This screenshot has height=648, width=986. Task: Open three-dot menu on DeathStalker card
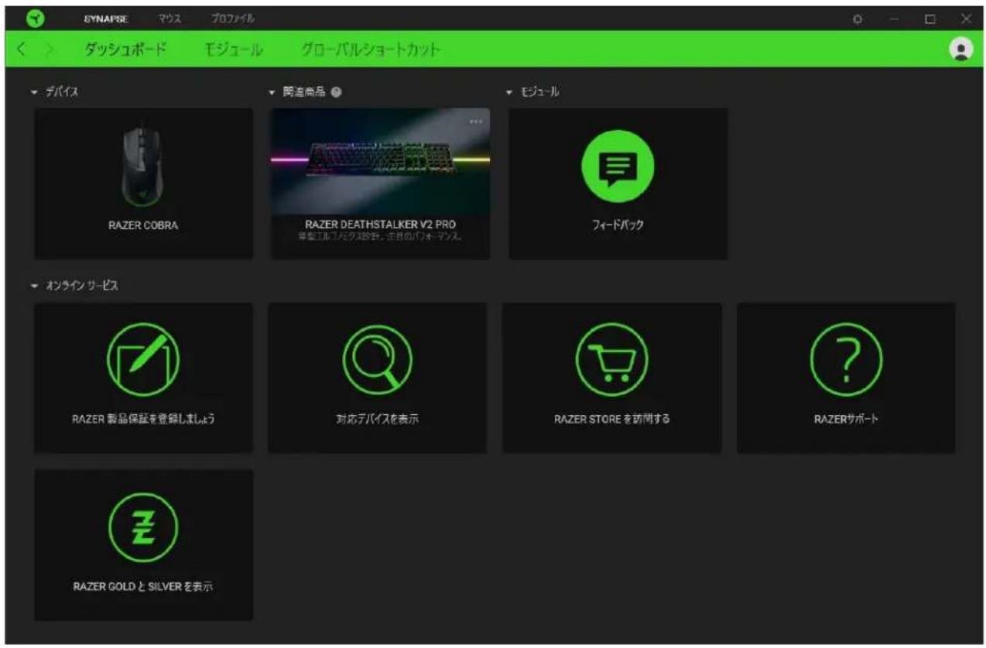[475, 121]
